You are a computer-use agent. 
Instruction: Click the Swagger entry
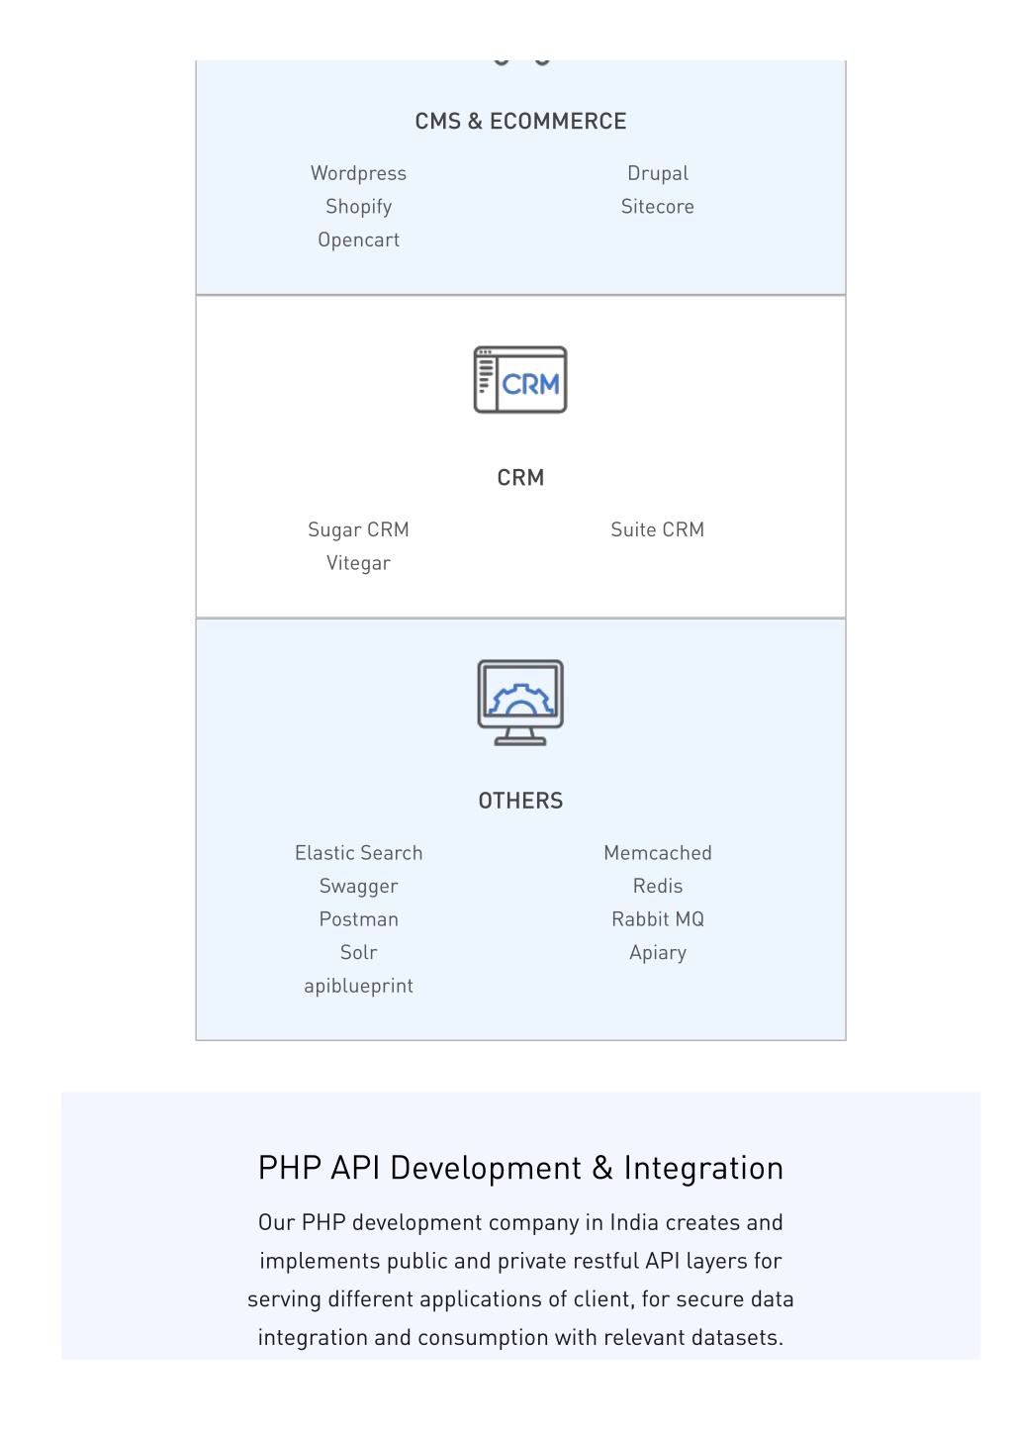[x=358, y=887]
